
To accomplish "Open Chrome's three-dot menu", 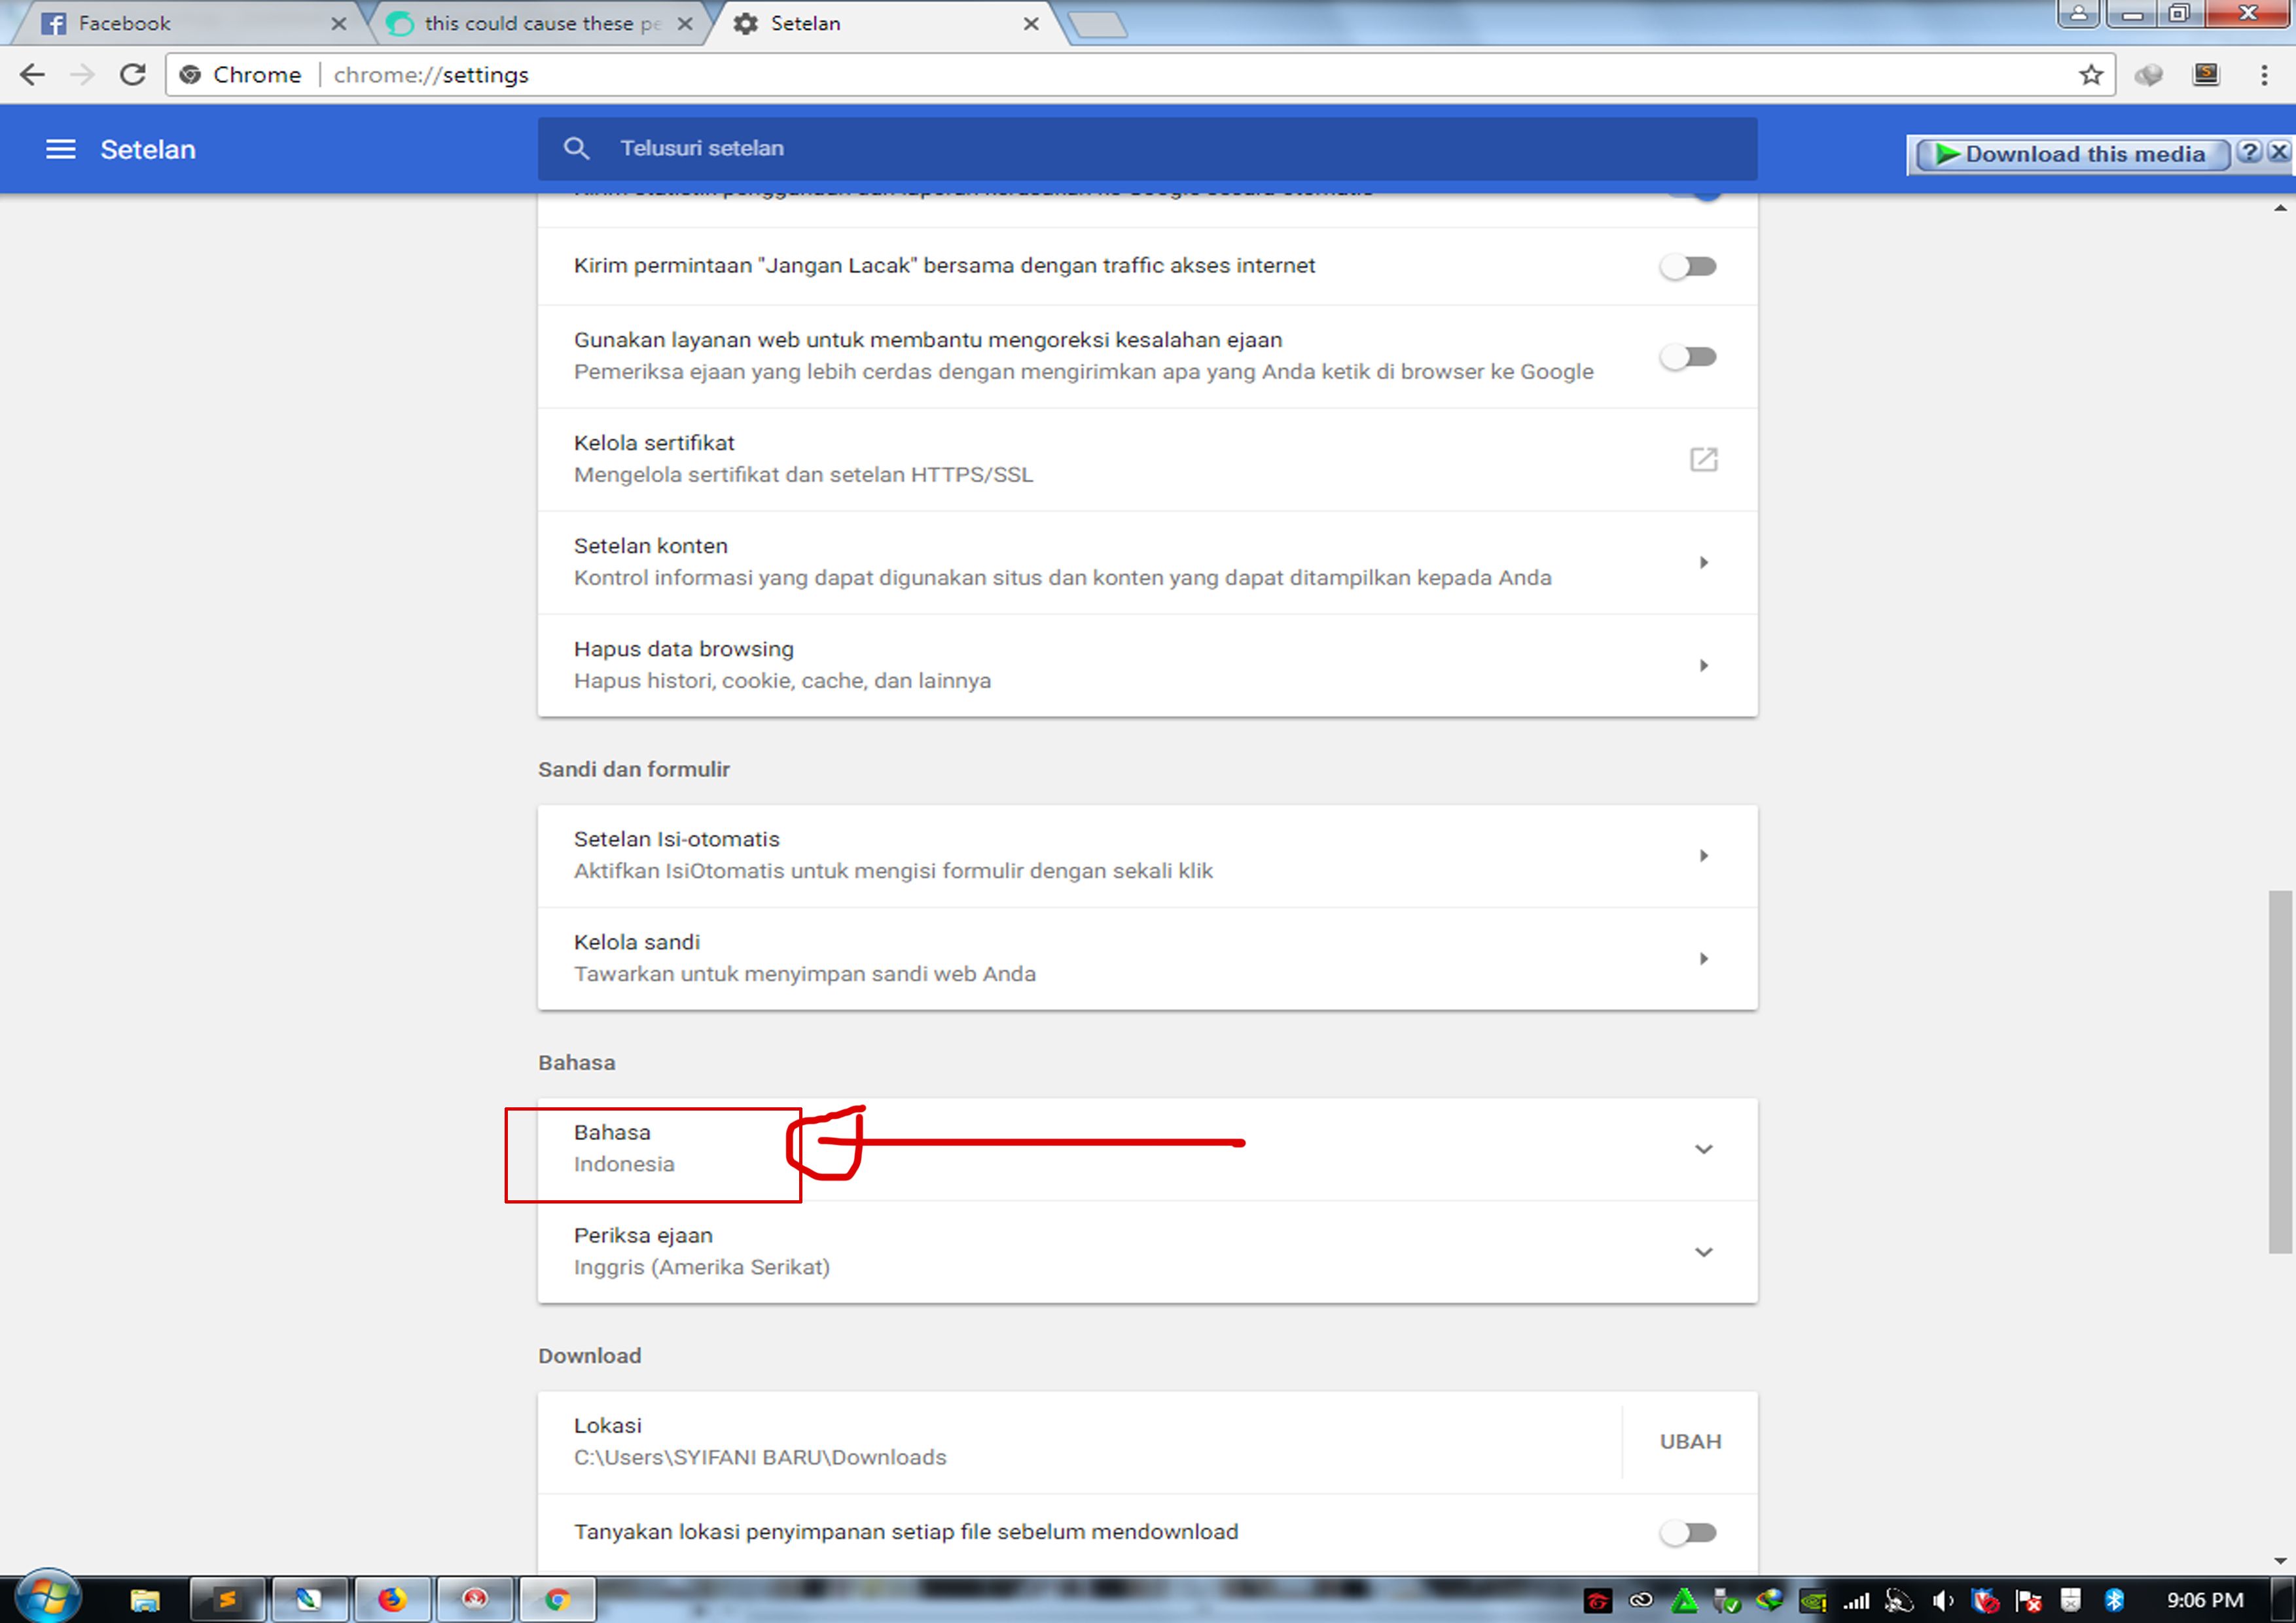I will (x=2264, y=75).
